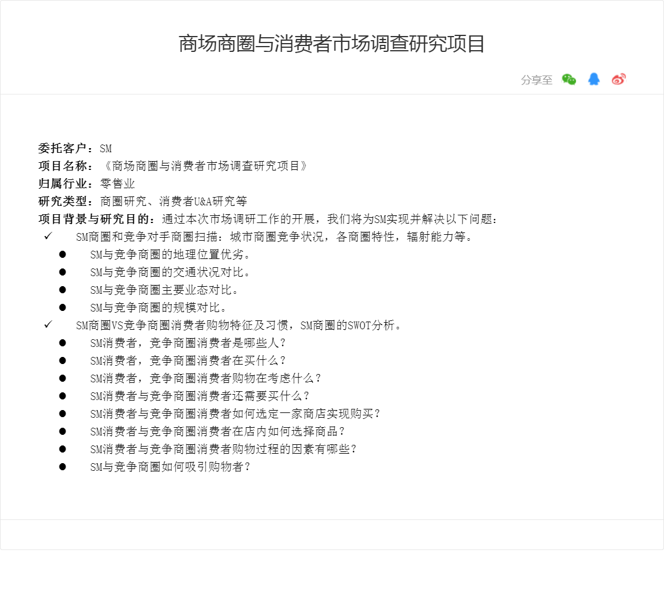Click the bullet SM与竞争商圈主要业态对比
The width and height of the screenshot is (664, 590).
click(164, 290)
